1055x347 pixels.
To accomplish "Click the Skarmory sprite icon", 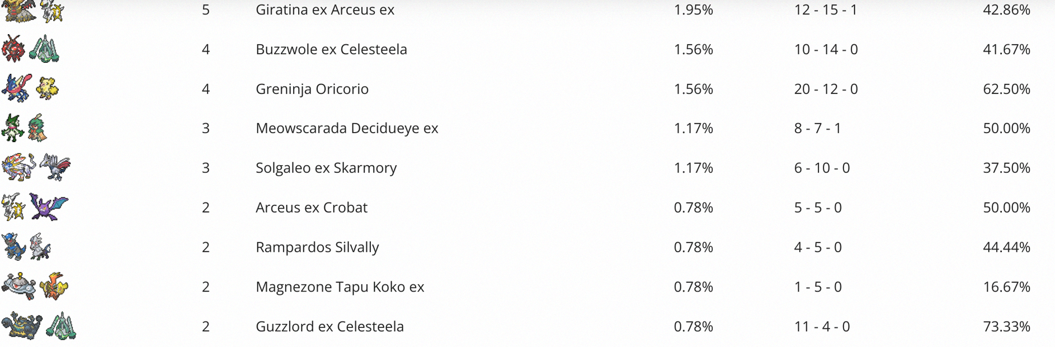I will click(55, 167).
